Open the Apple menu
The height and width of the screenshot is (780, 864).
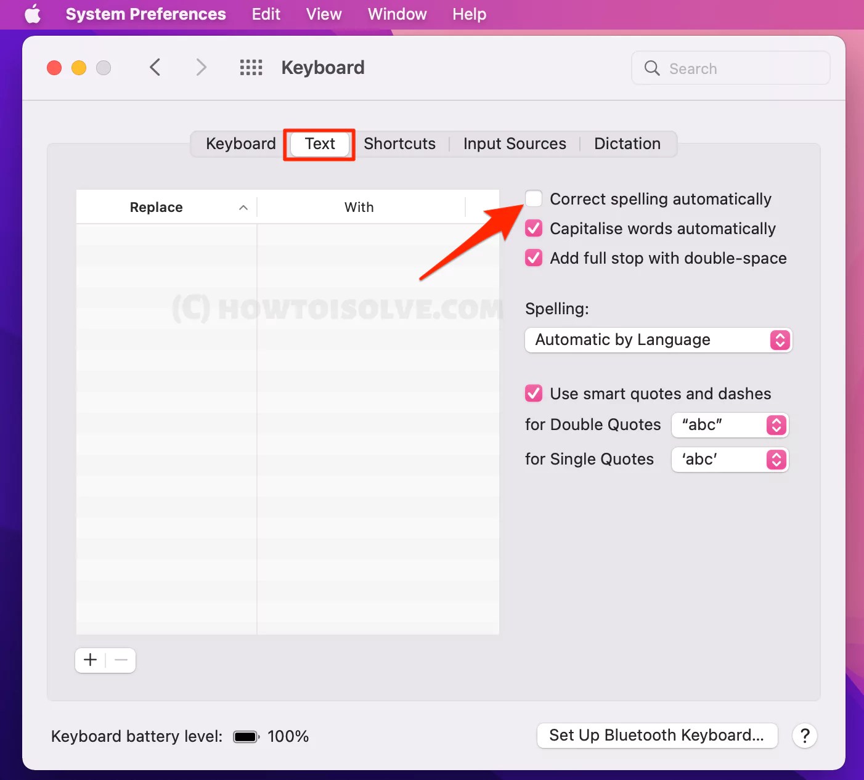(32, 14)
